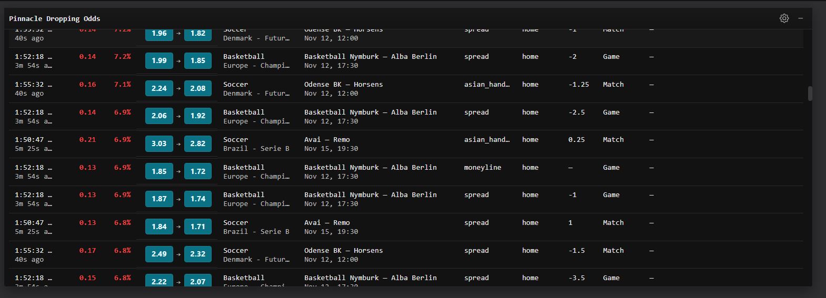826x298 pixels.
Task: Click the 0.21 odds drop value
Action: pos(87,140)
